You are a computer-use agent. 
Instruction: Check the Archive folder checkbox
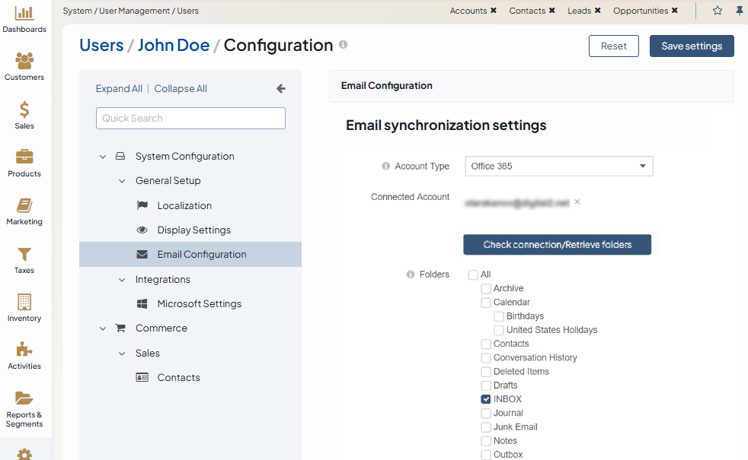tap(486, 289)
